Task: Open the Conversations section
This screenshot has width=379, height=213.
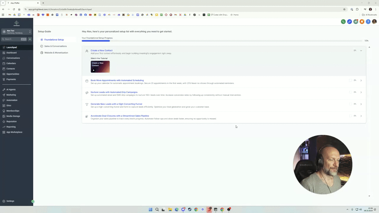Action: tap(13, 58)
